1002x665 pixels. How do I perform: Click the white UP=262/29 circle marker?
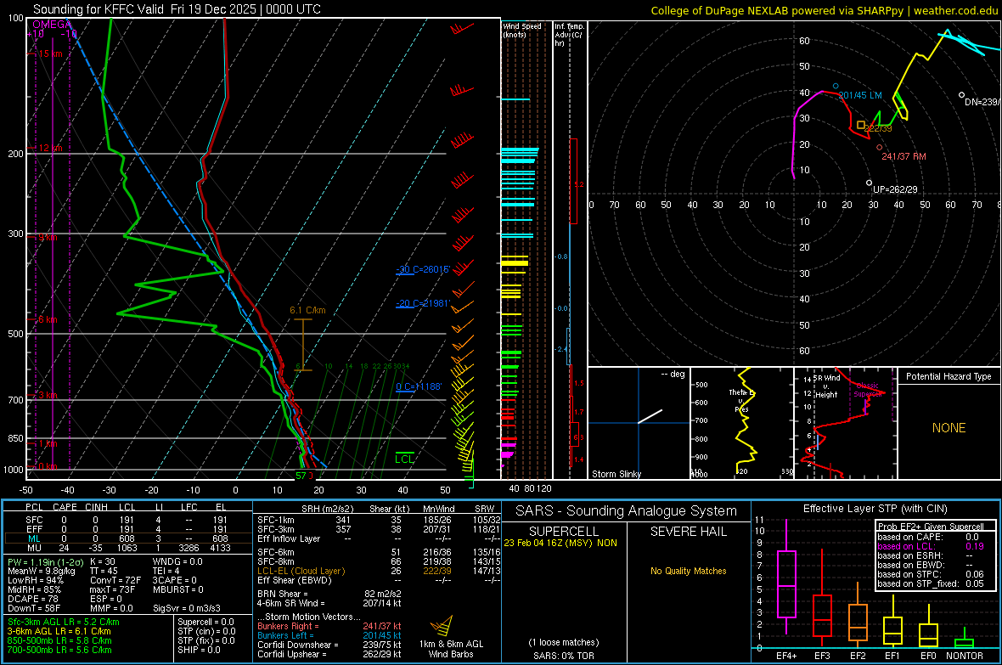pos(869,183)
